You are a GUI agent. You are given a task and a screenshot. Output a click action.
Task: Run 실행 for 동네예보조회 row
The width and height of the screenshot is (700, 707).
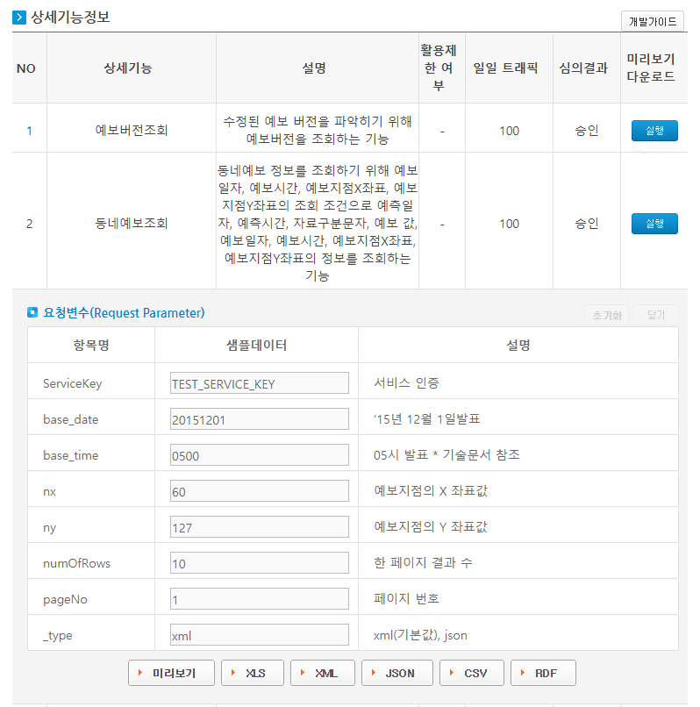pos(654,224)
